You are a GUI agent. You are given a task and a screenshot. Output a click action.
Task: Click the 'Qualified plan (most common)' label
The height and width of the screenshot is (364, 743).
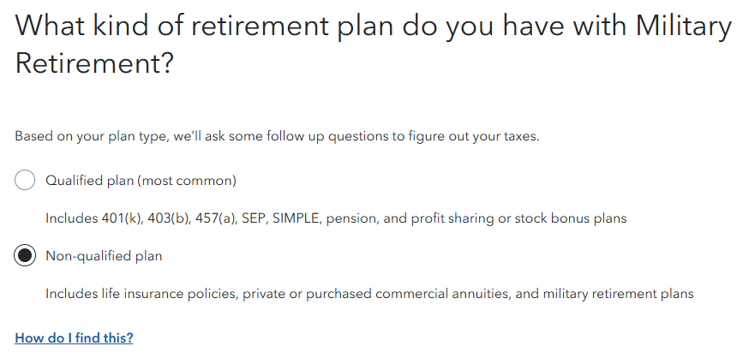[x=141, y=181]
